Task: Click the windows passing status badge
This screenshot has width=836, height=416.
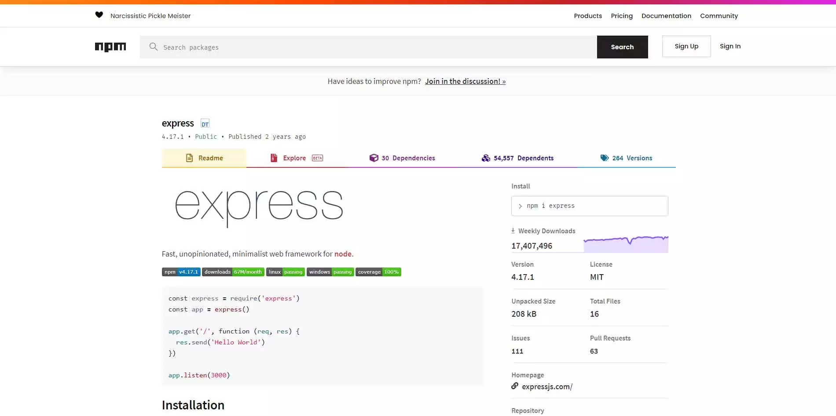Action: coord(330,271)
